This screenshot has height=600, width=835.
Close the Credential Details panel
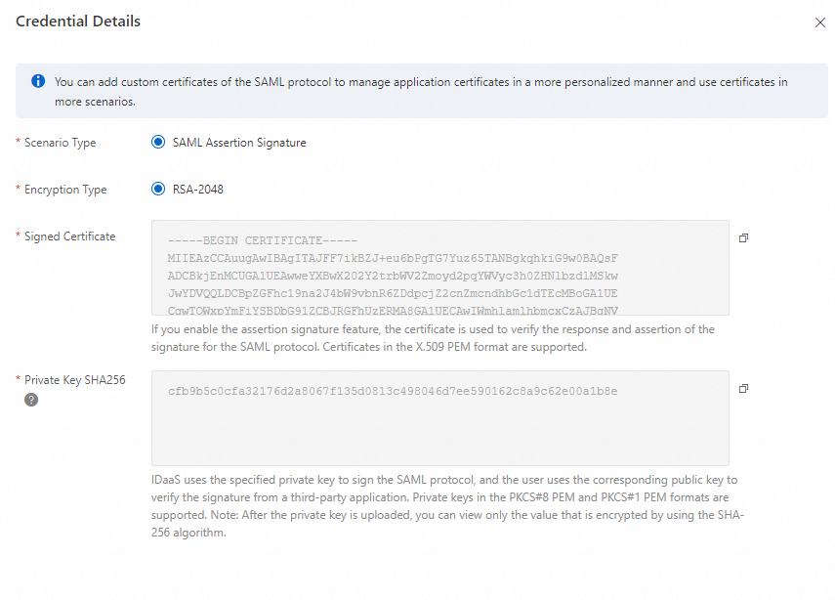pos(819,22)
